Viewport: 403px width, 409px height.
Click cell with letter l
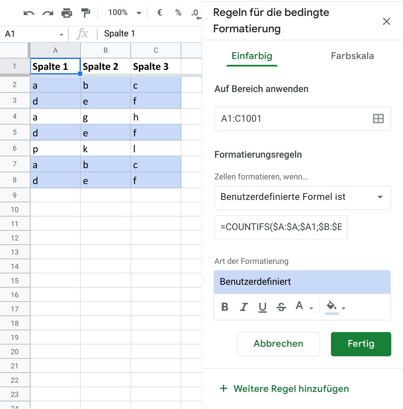[156, 148]
